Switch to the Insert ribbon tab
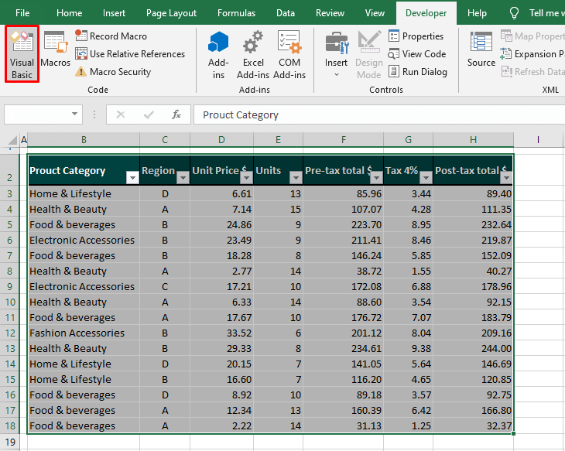Screen dimensions: 565x451 tap(114, 13)
